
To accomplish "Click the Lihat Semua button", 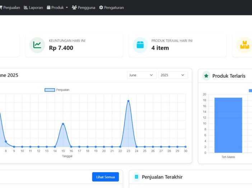I will tap(106, 177).
